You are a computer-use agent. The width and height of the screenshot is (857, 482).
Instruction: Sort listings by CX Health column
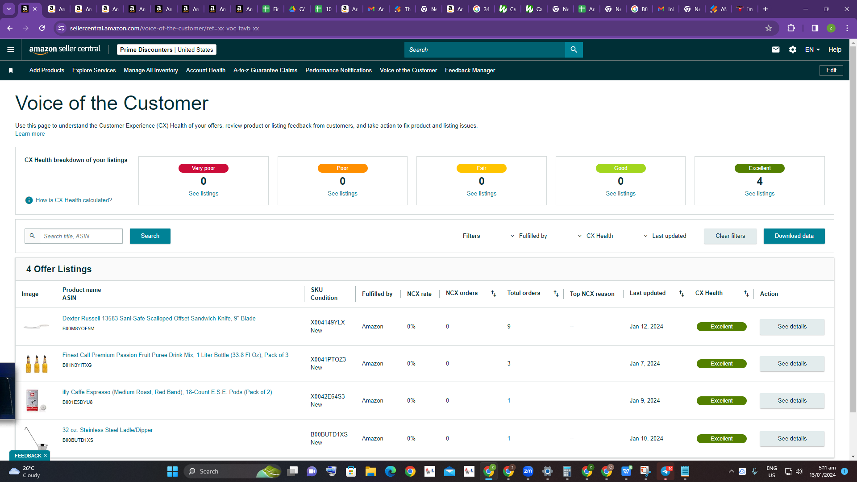[746, 293]
